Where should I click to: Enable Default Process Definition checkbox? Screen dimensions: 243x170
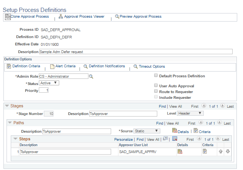156,75
